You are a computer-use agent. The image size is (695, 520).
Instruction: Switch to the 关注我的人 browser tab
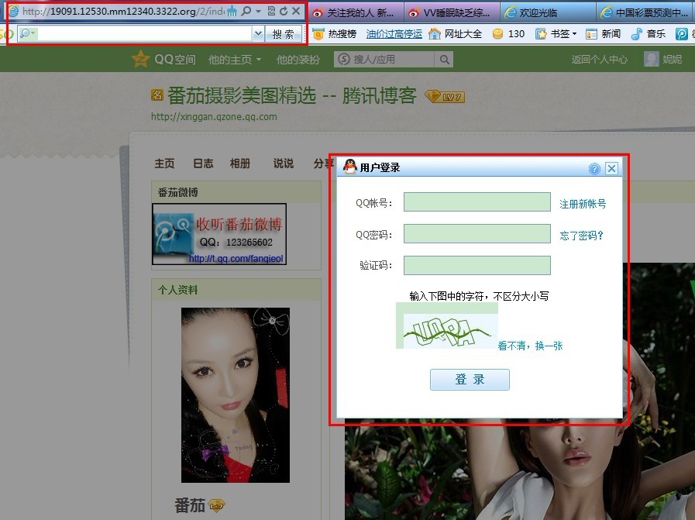tap(356, 13)
